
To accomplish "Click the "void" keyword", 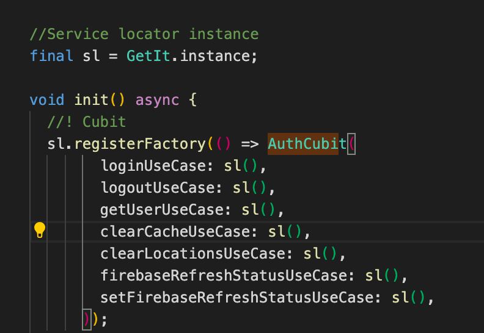I will [x=47, y=100].
